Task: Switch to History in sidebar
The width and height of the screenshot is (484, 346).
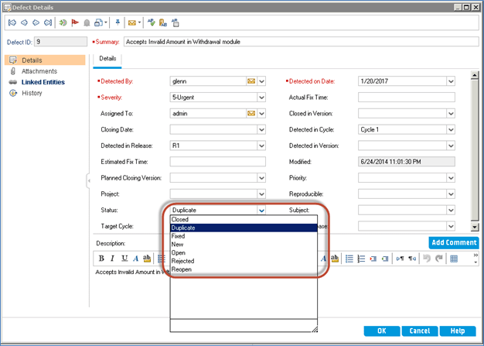Action: (32, 93)
